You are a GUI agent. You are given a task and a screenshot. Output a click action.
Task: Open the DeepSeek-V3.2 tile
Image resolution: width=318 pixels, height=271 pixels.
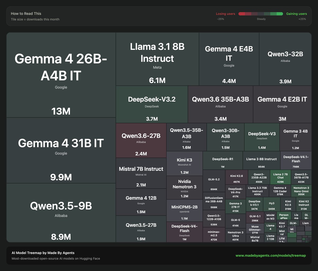pos(152,104)
